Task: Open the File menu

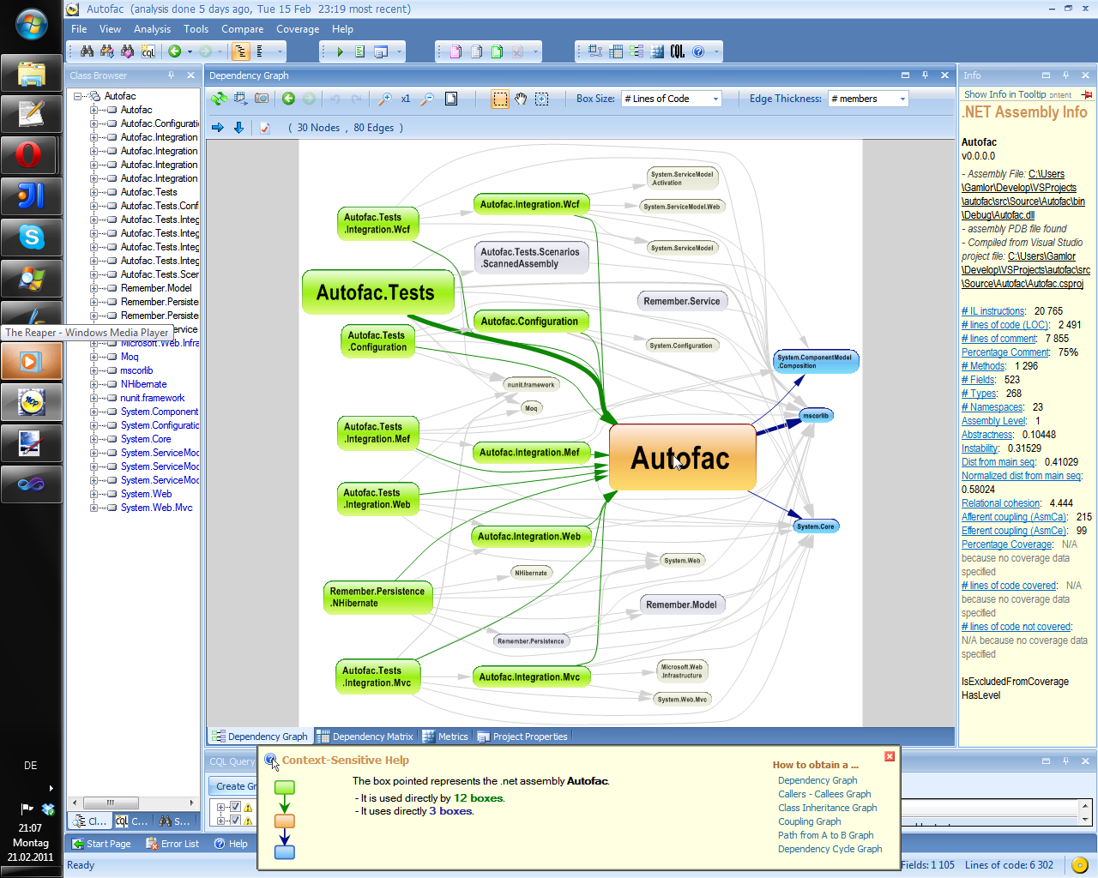Action: click(x=79, y=29)
